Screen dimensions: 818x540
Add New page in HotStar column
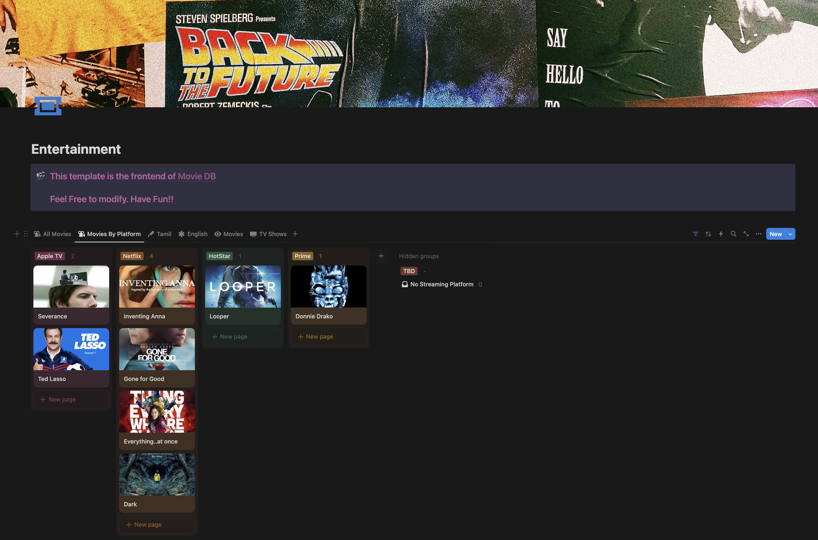coord(243,337)
